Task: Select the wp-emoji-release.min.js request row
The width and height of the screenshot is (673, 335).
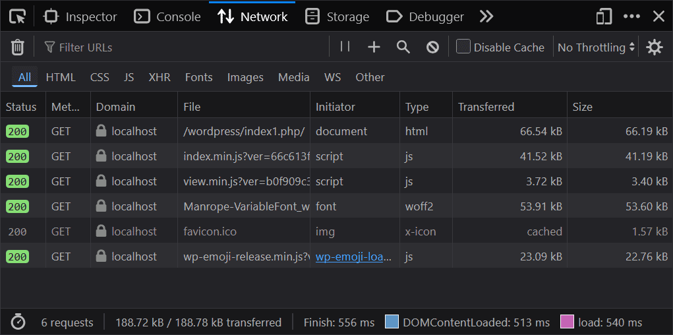Action: (x=336, y=257)
